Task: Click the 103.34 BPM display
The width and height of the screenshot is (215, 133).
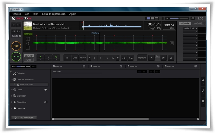Action: 169,26
